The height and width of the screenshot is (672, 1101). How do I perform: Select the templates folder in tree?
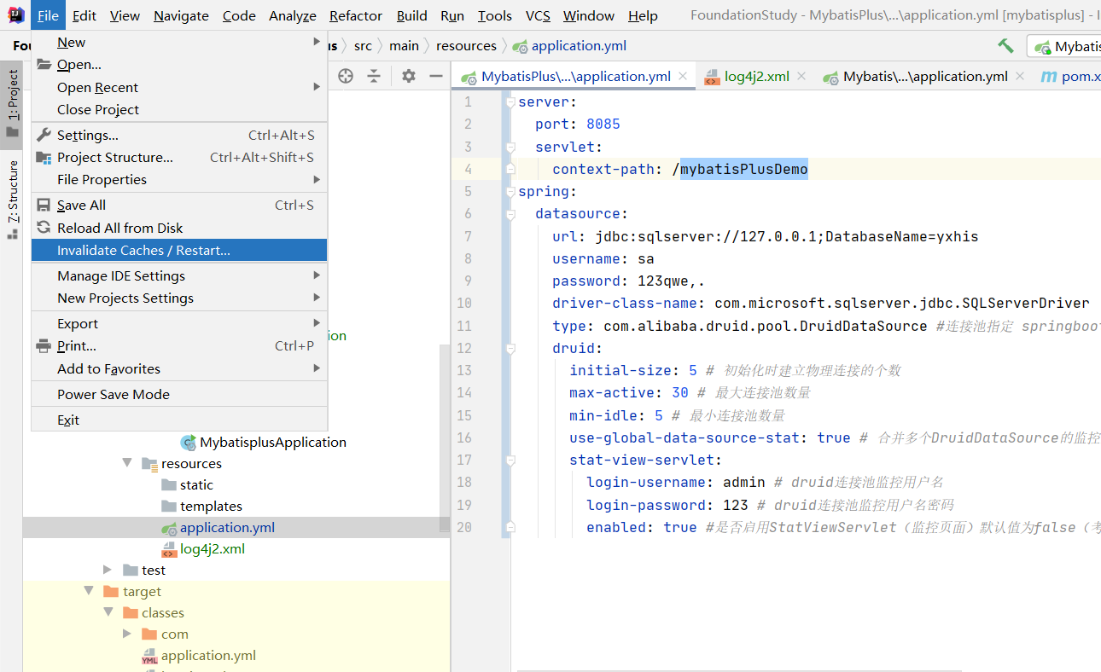point(211,506)
